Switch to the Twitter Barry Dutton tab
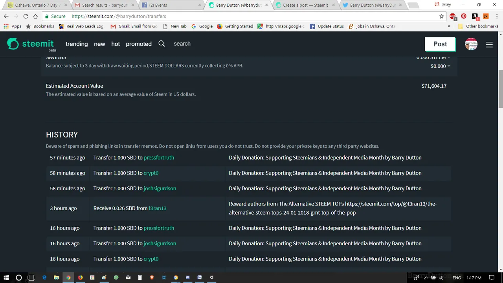503x283 pixels. click(x=373, y=5)
